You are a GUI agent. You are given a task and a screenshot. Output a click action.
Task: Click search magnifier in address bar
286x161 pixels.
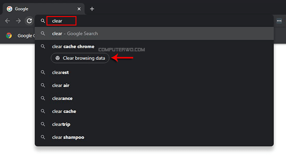[x=43, y=21]
